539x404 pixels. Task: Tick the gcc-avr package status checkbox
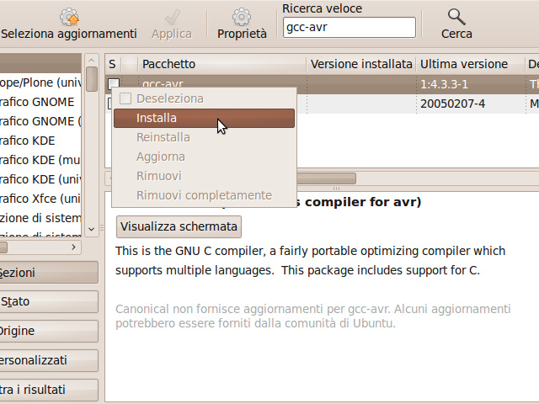(114, 84)
